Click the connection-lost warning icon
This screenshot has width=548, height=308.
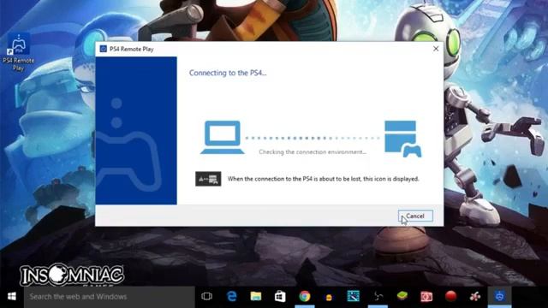(x=208, y=179)
